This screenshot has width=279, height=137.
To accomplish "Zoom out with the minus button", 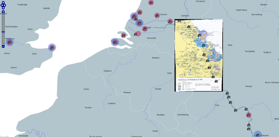I will pos(3,46).
